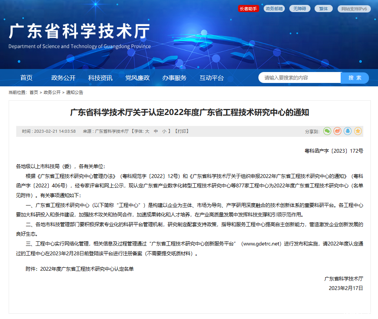Click the 来源: 广东省科学技术厅 source text

(106, 131)
